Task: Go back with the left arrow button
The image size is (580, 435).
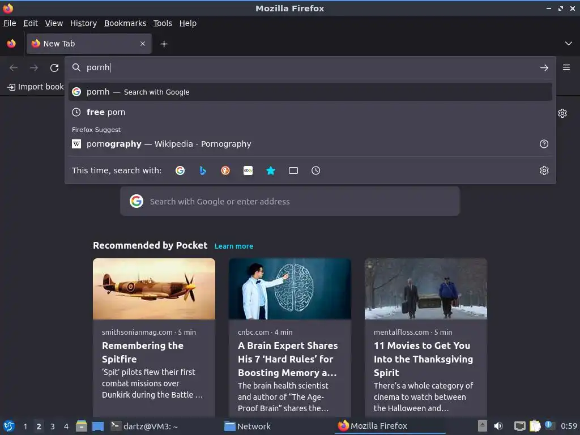Action: coord(14,68)
